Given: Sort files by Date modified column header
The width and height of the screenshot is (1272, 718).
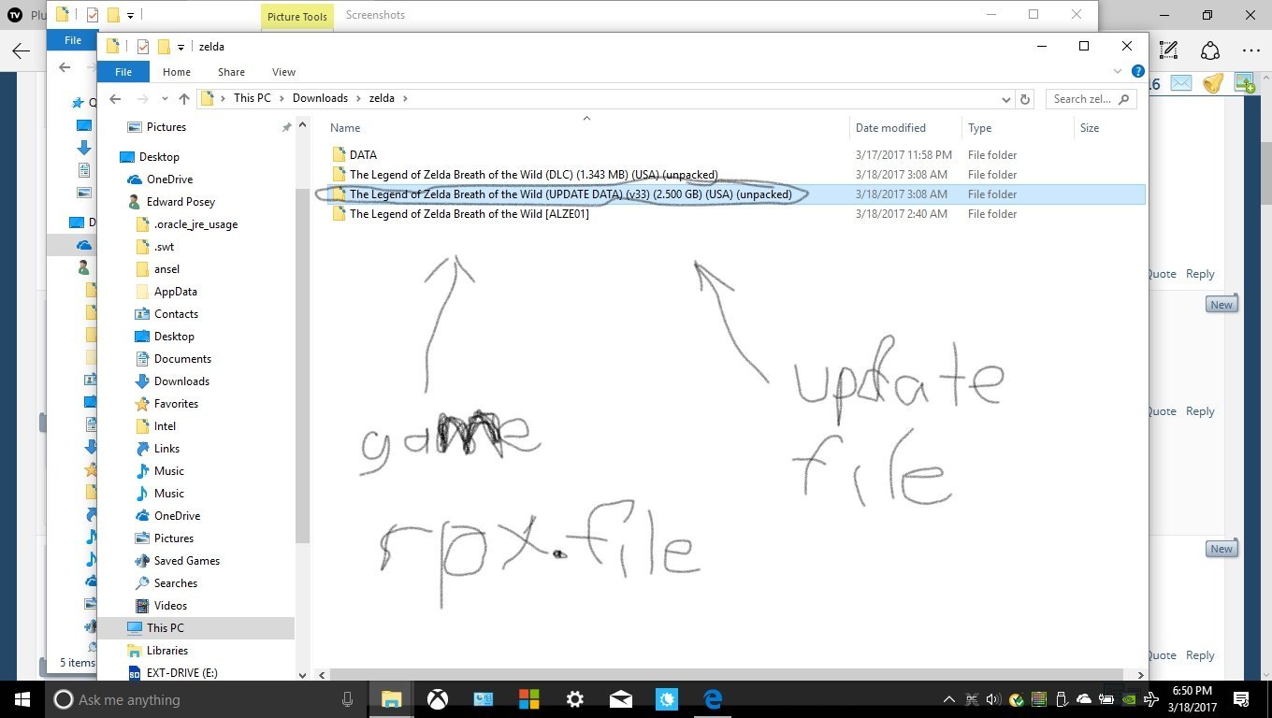Looking at the screenshot, I should (890, 128).
